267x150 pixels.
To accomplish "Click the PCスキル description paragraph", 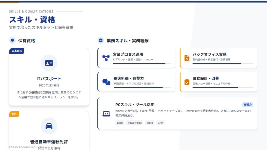I will point(183,113).
